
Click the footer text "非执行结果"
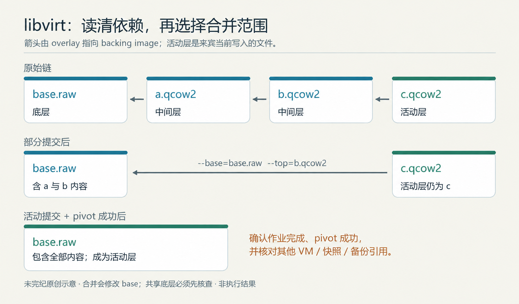237,284
